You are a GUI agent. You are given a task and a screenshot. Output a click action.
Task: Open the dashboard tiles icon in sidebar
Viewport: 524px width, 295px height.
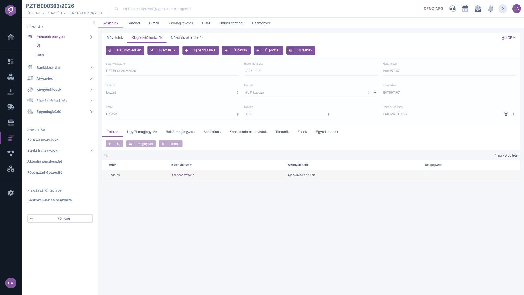point(11,61)
